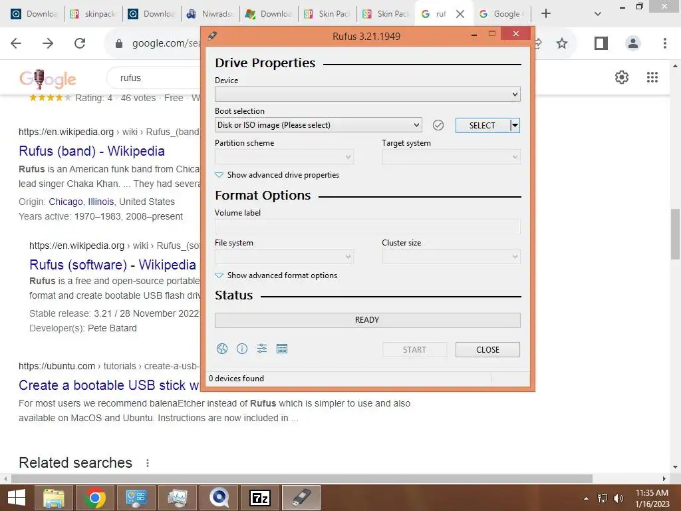
Task: Open Rufus (band) - Wikipedia result
Action: pyautogui.click(x=92, y=151)
